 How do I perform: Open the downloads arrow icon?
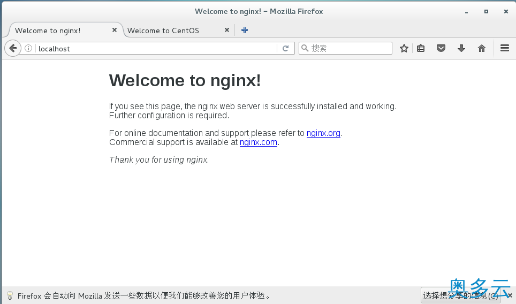coord(461,48)
